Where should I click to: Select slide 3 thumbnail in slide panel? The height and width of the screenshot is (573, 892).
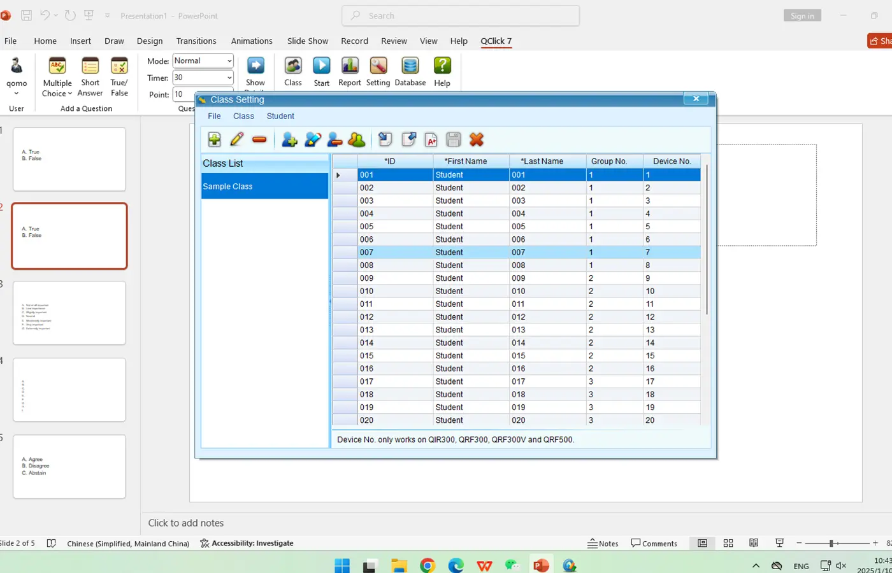[69, 313]
